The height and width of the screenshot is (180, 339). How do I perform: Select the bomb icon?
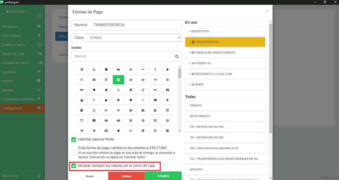point(106,100)
